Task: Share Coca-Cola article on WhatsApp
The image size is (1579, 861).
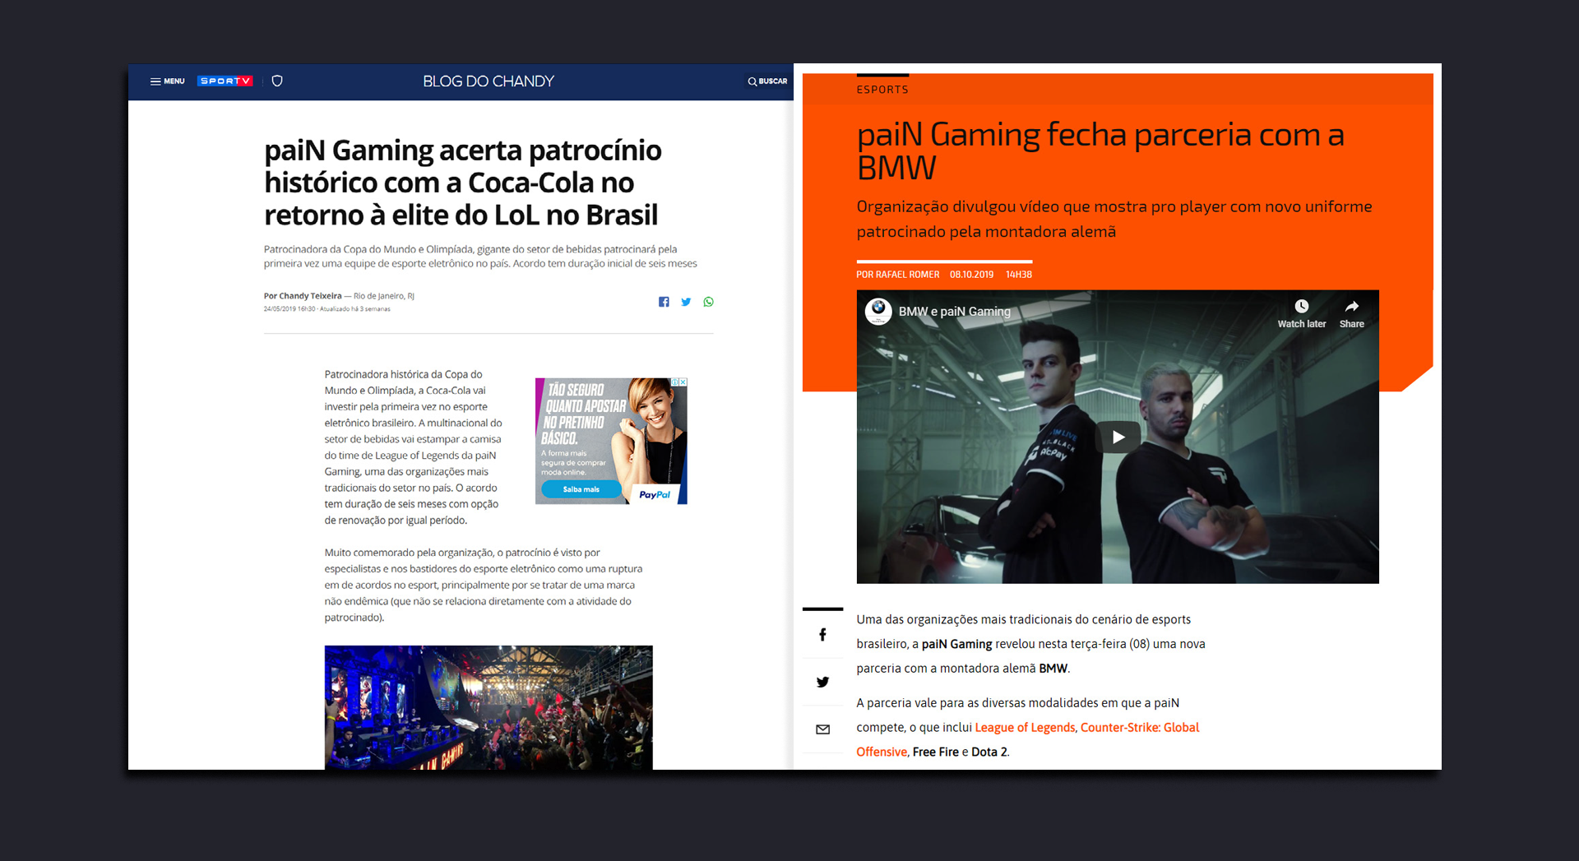Action: click(x=708, y=302)
